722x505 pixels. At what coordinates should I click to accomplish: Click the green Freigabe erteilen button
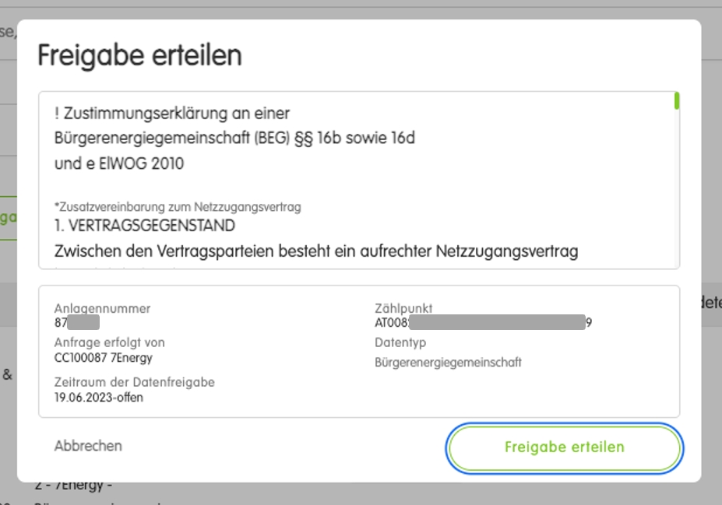[564, 447]
